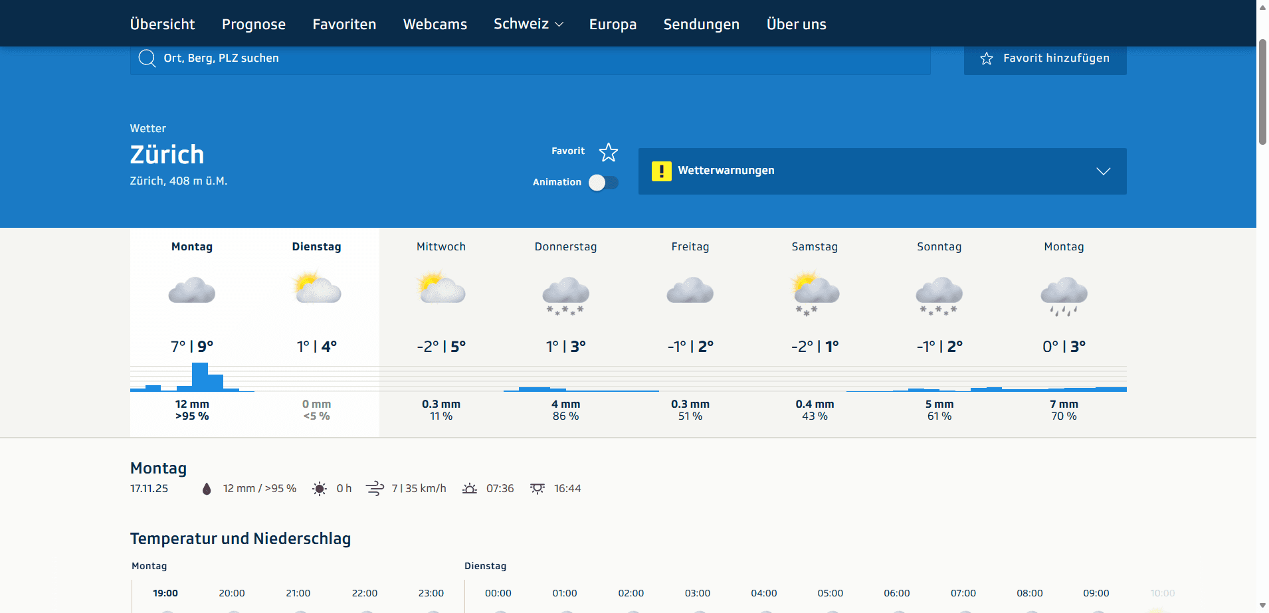
Task: Click the "12 mm / >95 %" value
Action: point(259,489)
